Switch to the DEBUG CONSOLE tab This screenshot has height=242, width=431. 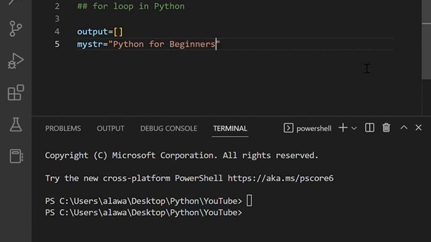tap(168, 128)
